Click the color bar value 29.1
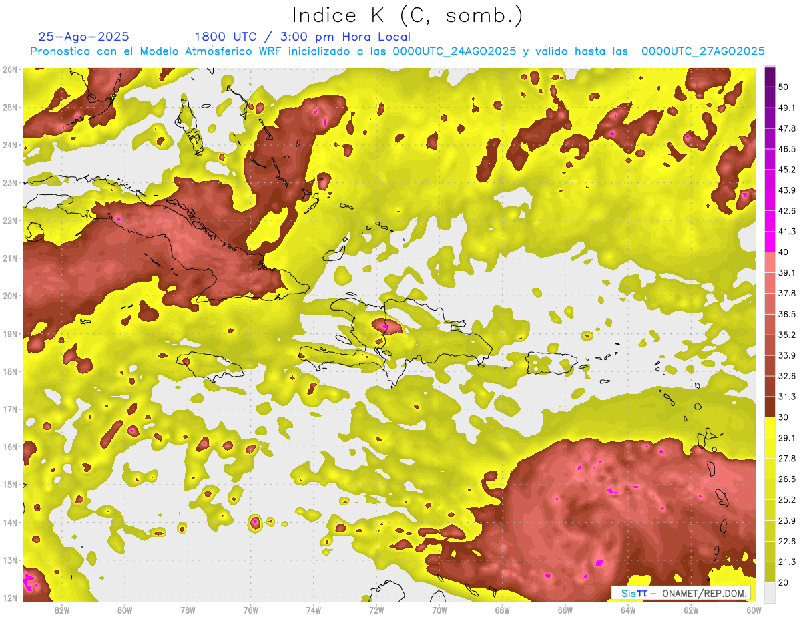Image resolution: width=801 pixels, height=619 pixels. (787, 438)
